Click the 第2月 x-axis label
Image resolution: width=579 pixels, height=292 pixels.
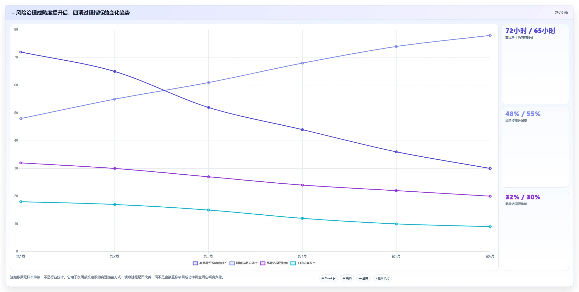[x=115, y=256]
